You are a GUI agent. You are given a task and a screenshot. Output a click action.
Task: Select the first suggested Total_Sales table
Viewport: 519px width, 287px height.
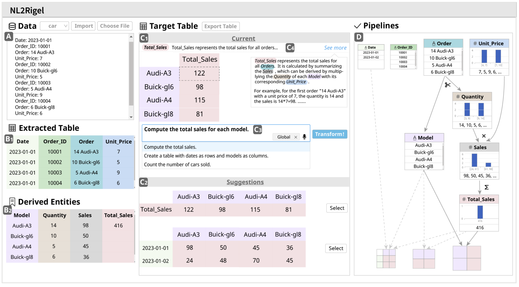click(337, 208)
